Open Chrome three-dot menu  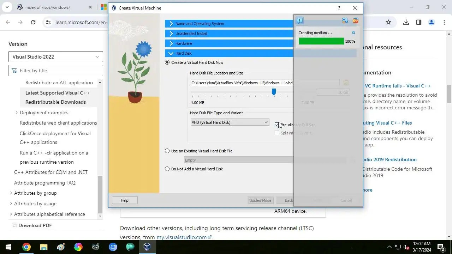pos(444,22)
